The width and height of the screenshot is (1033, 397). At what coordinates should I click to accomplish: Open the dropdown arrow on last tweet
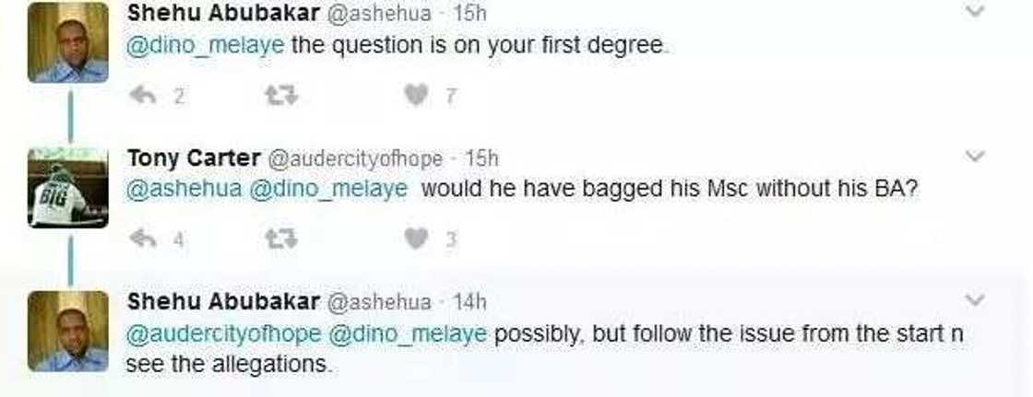click(x=974, y=300)
